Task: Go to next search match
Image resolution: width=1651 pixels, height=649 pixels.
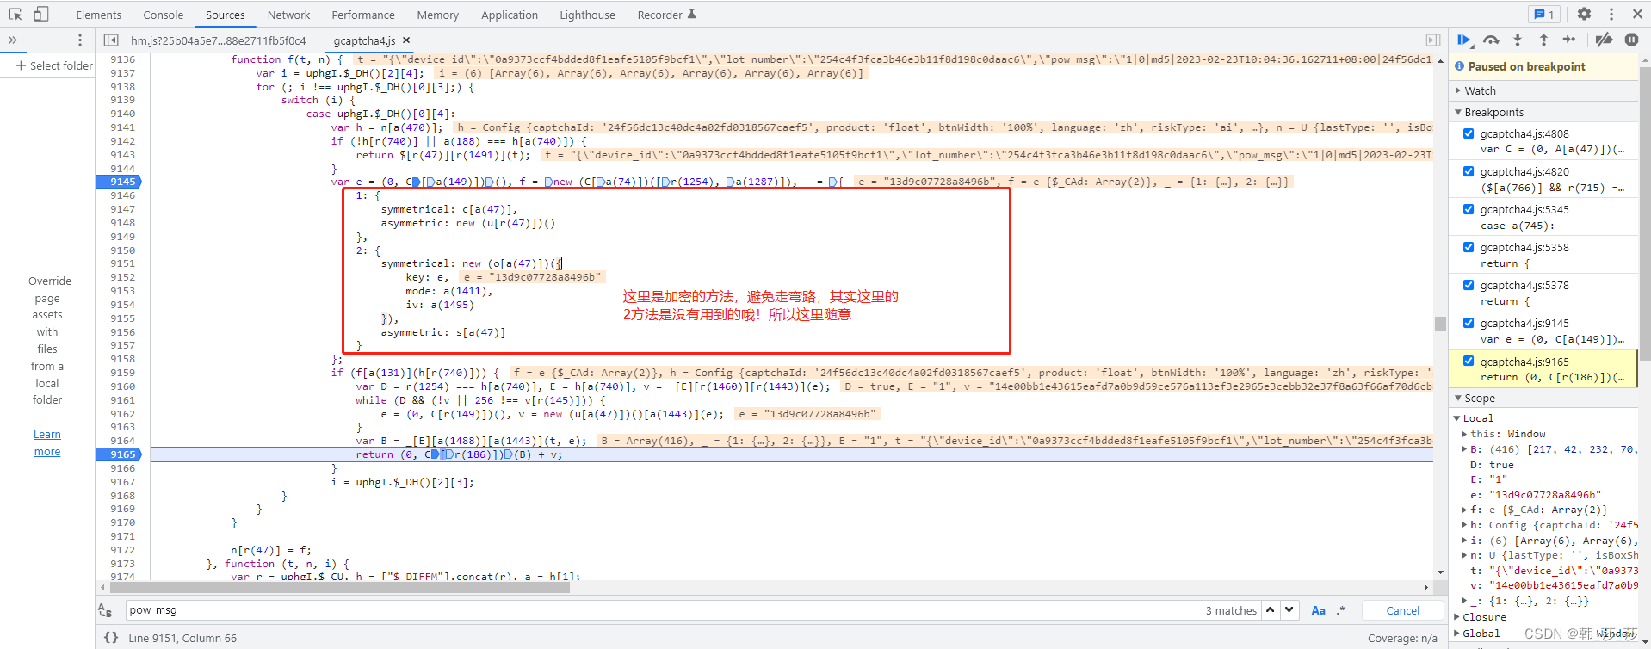Action: [1289, 610]
